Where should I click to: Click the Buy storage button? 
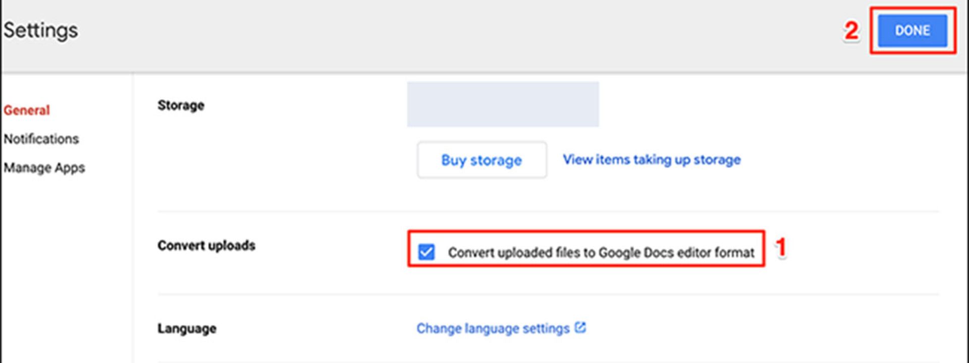pyautogui.click(x=481, y=160)
